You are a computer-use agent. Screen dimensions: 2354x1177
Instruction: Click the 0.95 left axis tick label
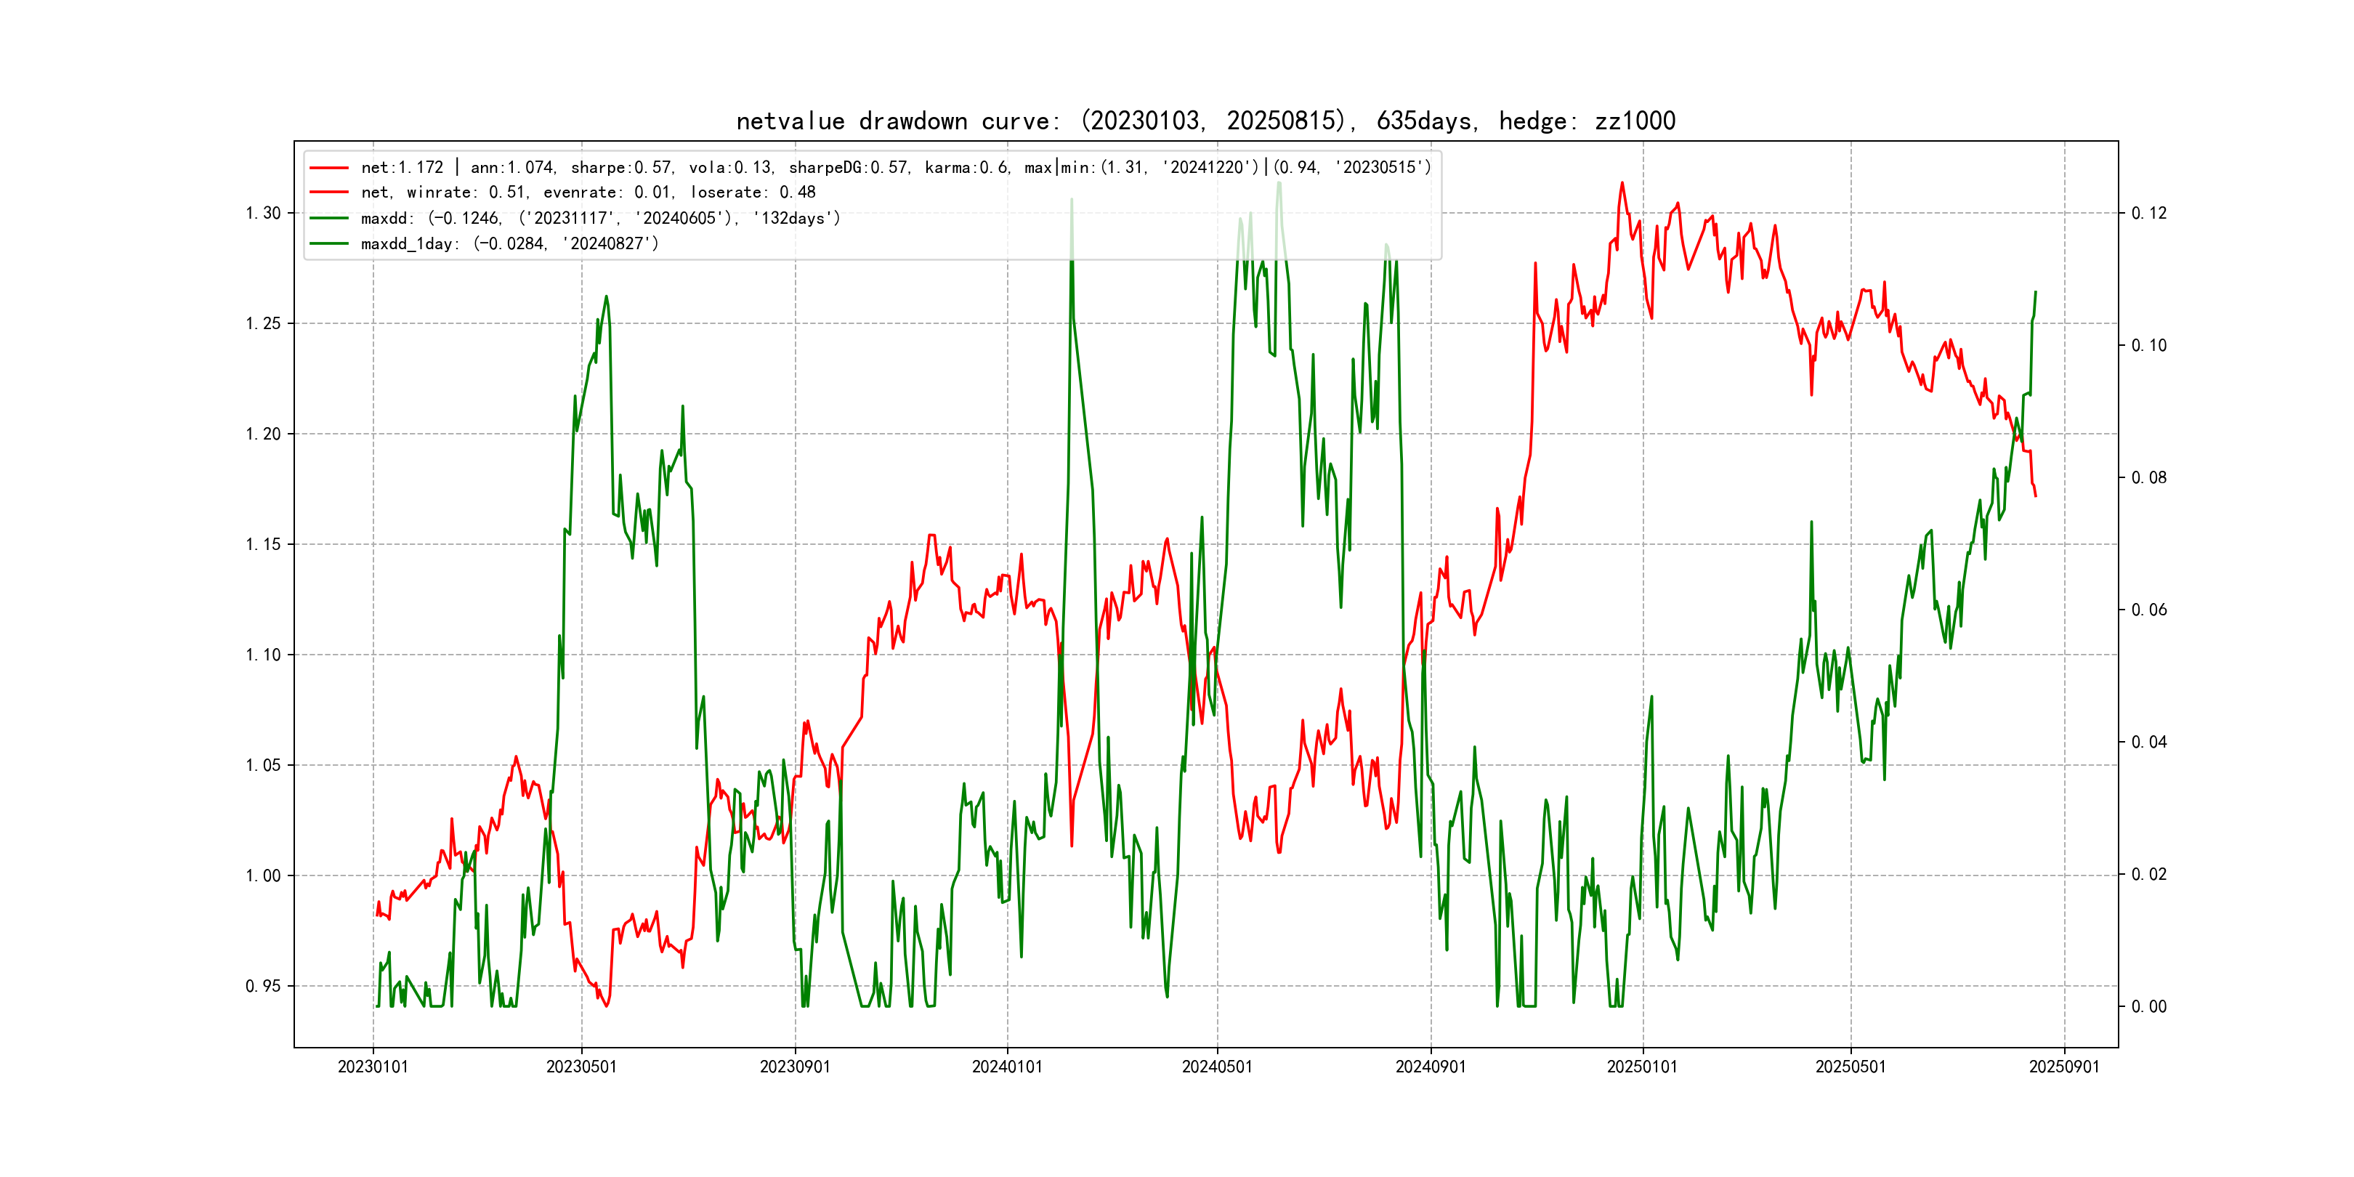pyautogui.click(x=263, y=986)
